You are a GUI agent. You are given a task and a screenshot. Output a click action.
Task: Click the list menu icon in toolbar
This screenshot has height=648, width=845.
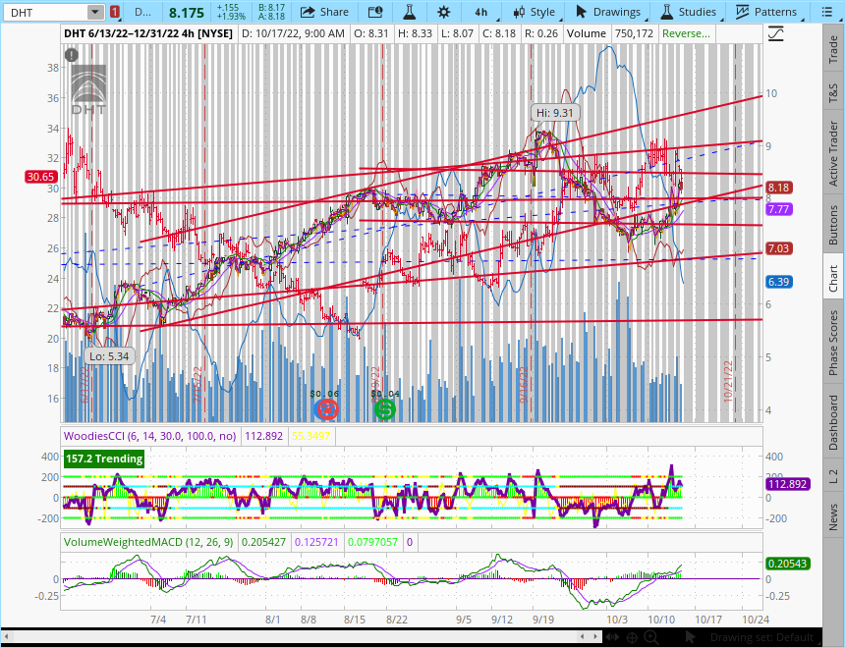(x=826, y=12)
